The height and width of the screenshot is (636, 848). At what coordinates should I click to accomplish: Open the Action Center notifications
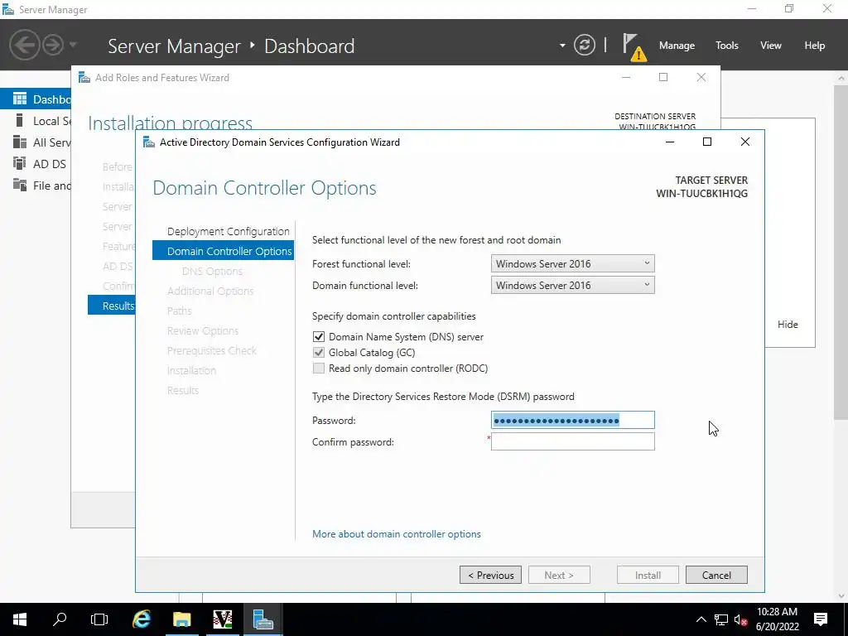(x=821, y=619)
